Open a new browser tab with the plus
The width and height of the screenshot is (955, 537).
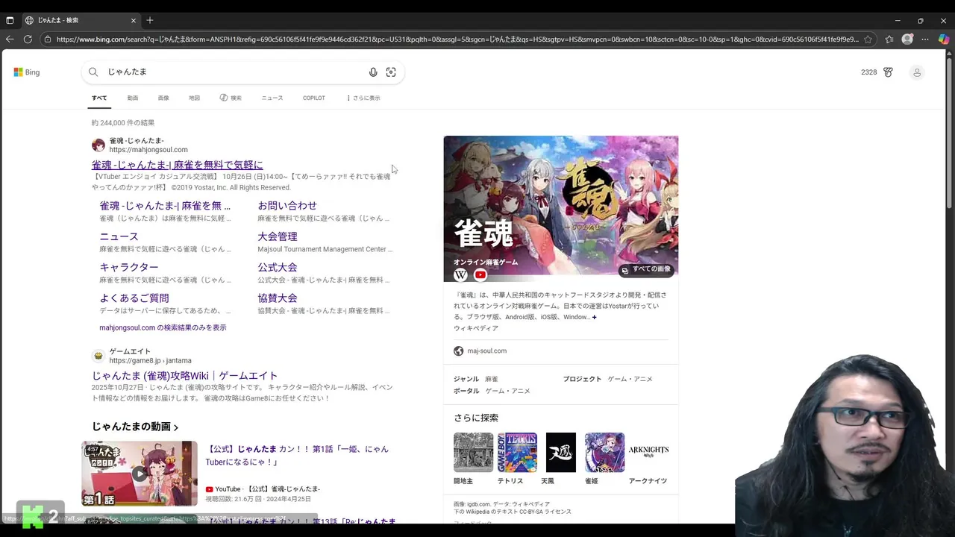pyautogui.click(x=150, y=20)
